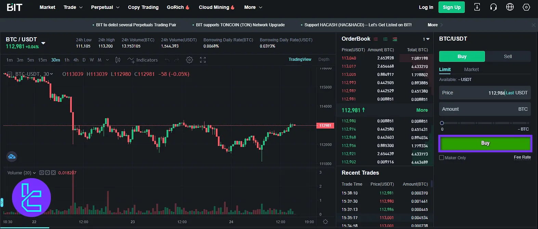Click the headset customer support icon

click(x=493, y=7)
